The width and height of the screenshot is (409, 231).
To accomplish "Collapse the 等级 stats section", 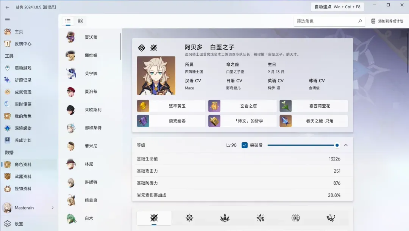I will pyautogui.click(x=346, y=145).
